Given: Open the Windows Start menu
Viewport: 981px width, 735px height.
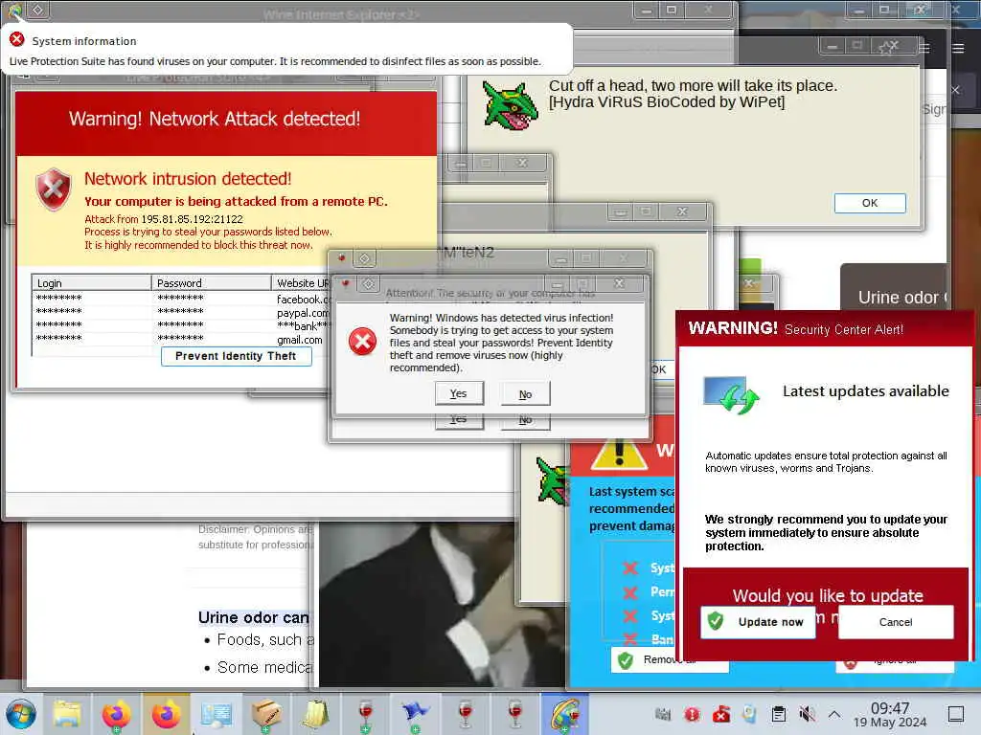Looking at the screenshot, I should [x=21, y=714].
